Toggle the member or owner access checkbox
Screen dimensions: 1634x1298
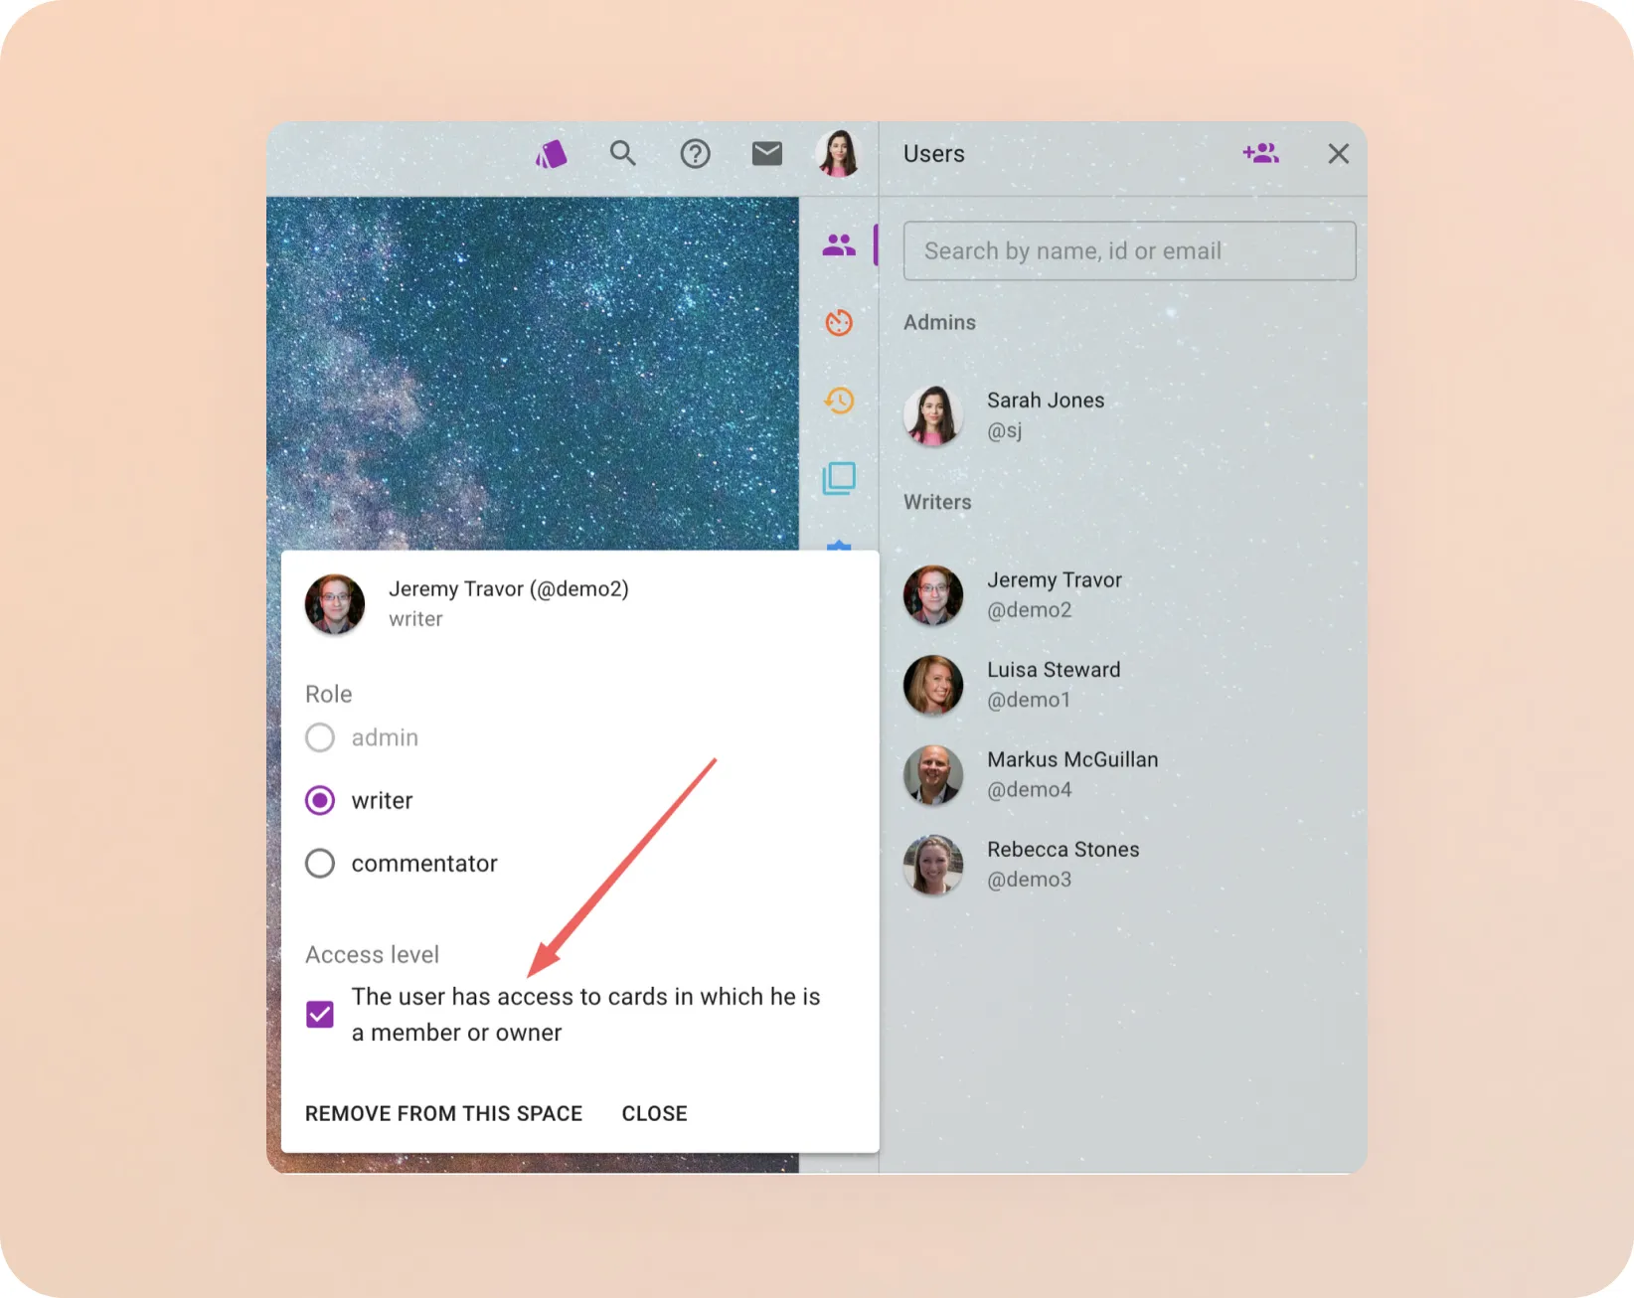[x=320, y=1015]
